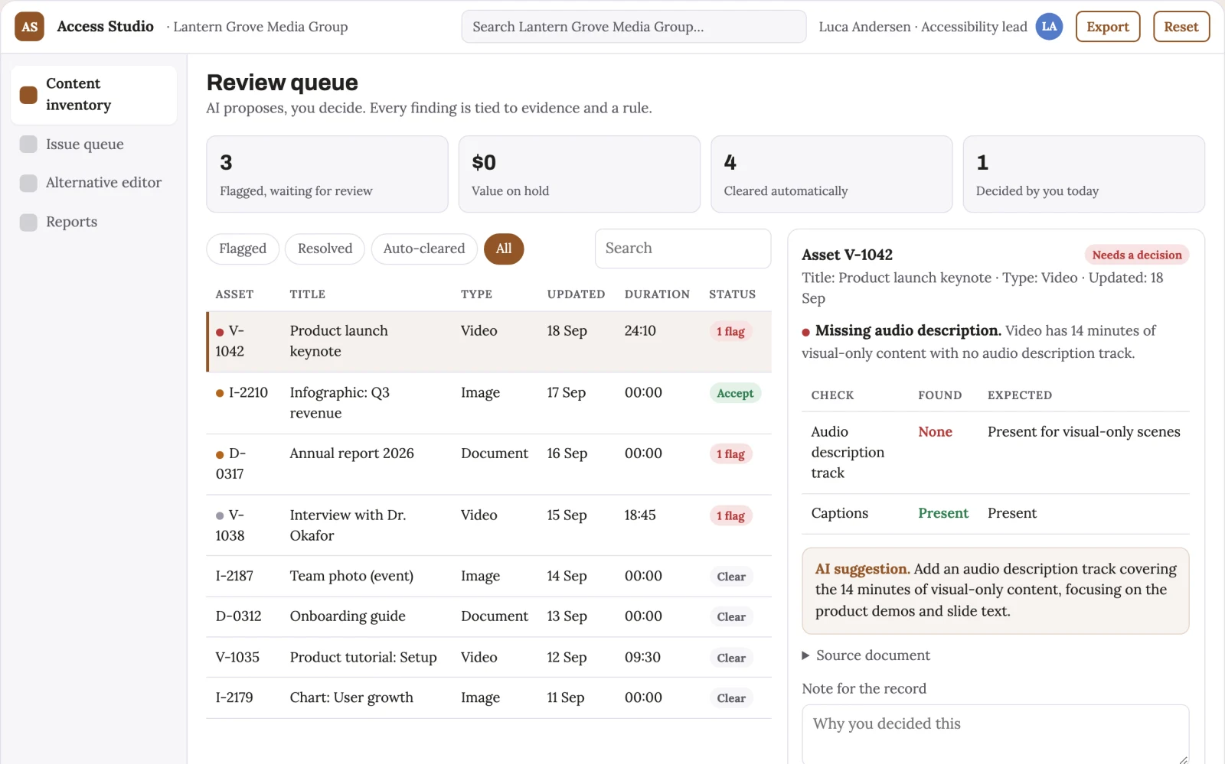Click the STATUS column header
The image size is (1225, 764).
click(x=732, y=294)
